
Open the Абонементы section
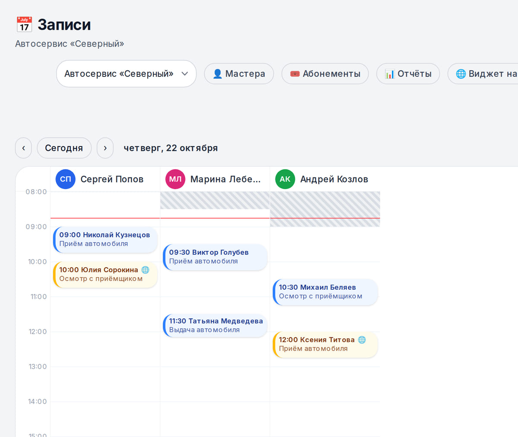[325, 73]
